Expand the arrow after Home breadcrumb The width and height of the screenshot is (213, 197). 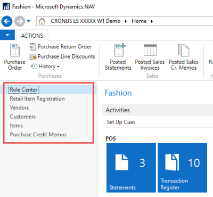point(152,21)
